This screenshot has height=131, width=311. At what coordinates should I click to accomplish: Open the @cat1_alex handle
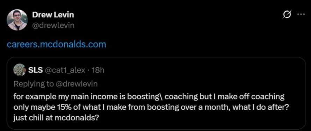pos(66,70)
